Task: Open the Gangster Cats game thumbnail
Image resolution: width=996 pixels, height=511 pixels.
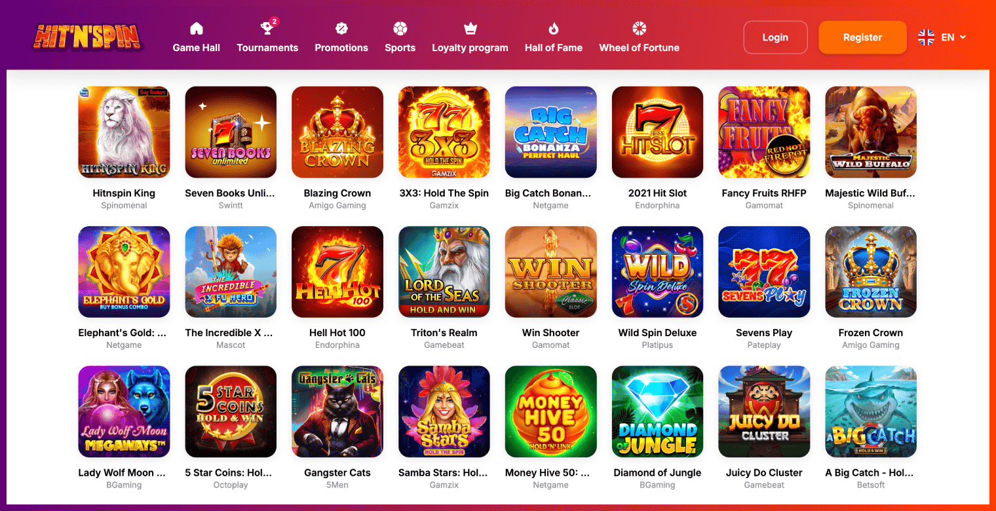Action: pos(337,411)
